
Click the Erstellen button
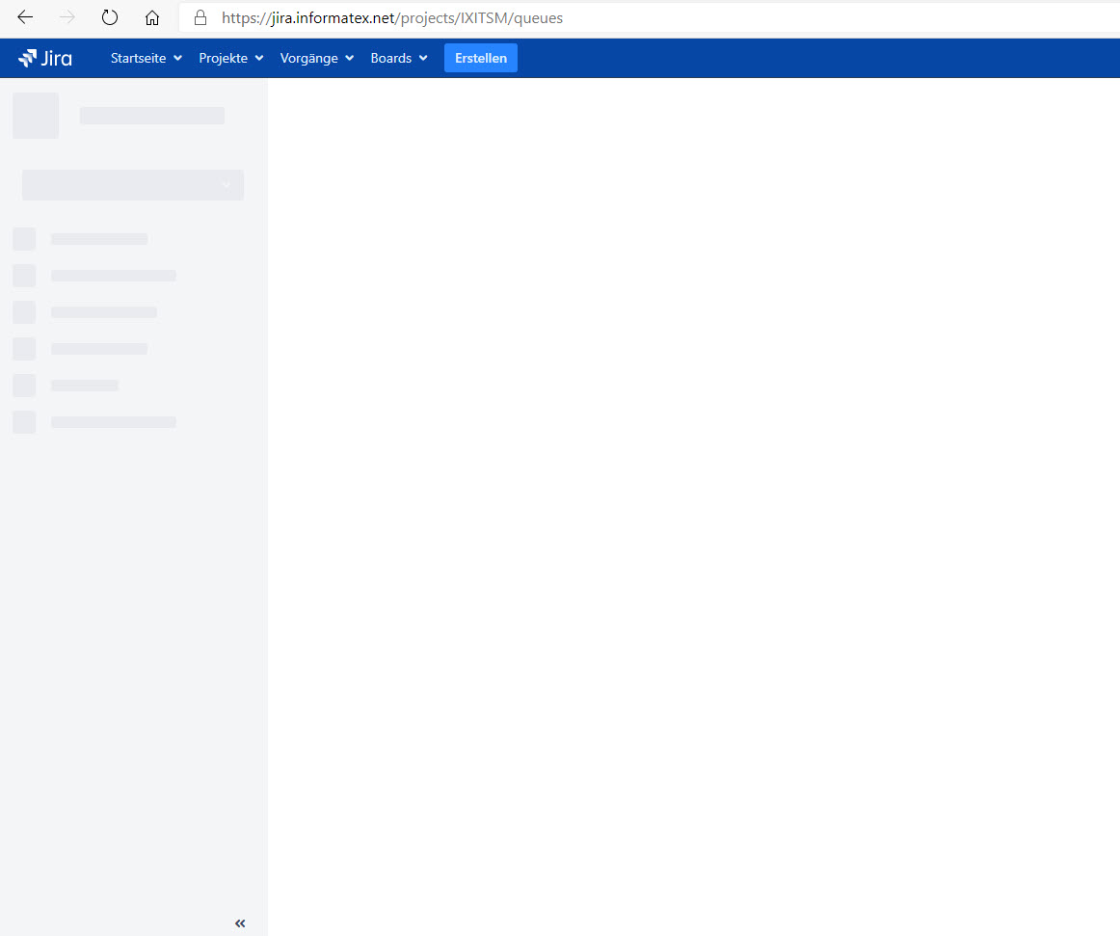point(481,58)
